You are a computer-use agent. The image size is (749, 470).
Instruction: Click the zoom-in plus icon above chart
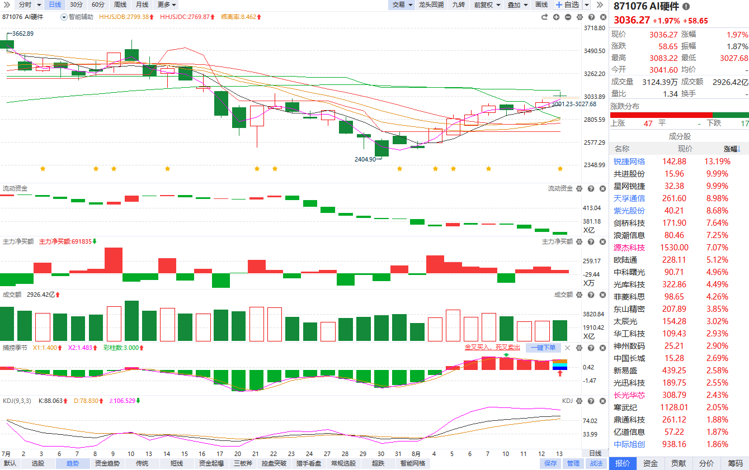[x=556, y=17]
